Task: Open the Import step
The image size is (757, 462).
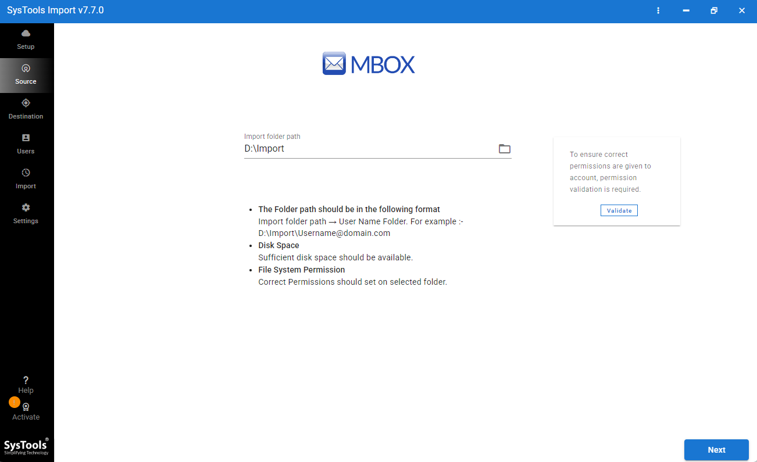Action: point(26,179)
